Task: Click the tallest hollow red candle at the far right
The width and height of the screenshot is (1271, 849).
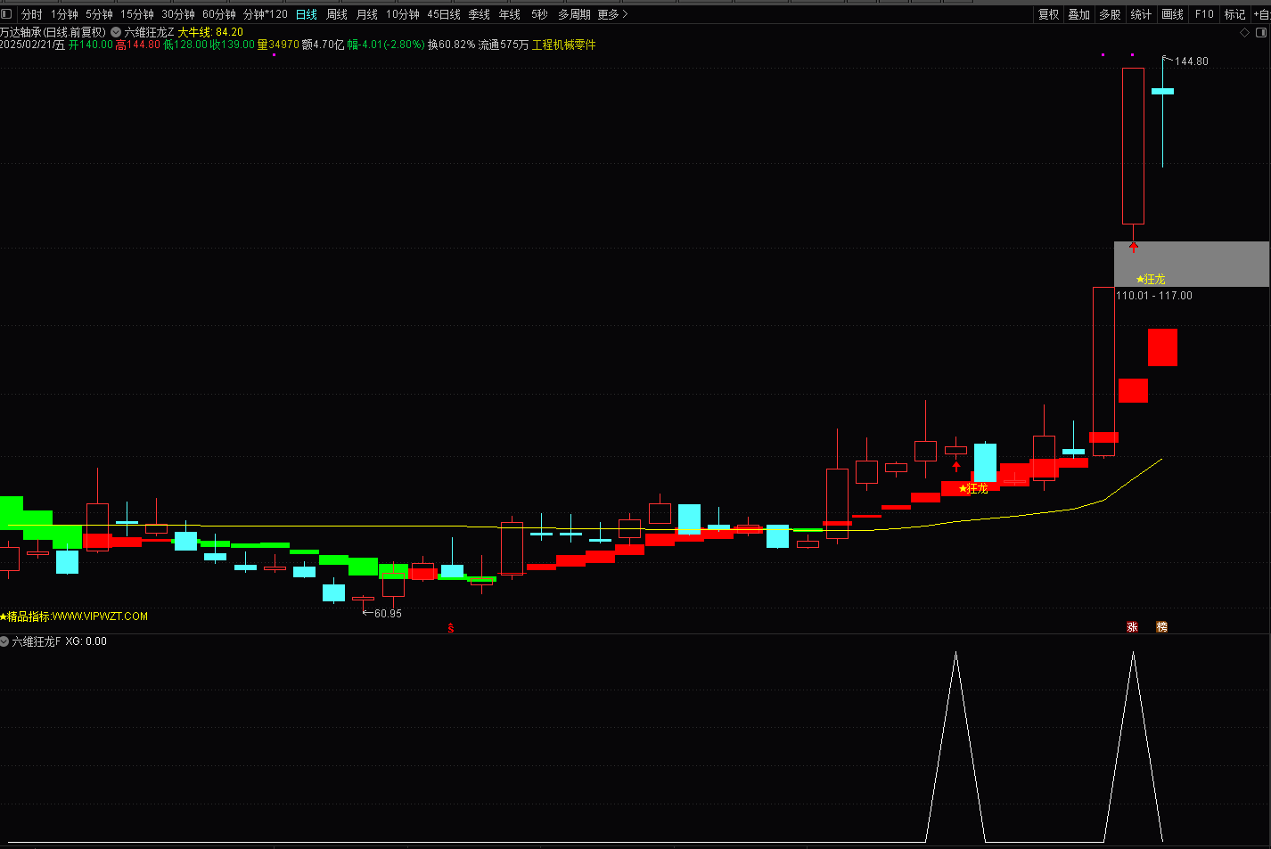Action: [1133, 146]
